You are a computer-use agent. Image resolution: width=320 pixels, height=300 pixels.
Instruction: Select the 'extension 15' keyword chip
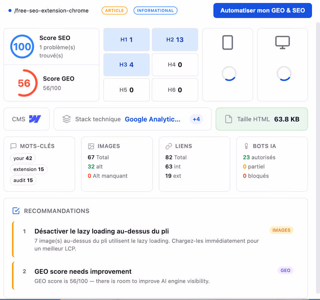point(28,169)
